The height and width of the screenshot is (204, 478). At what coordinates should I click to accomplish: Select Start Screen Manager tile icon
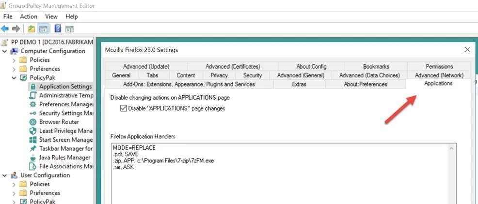point(33,140)
